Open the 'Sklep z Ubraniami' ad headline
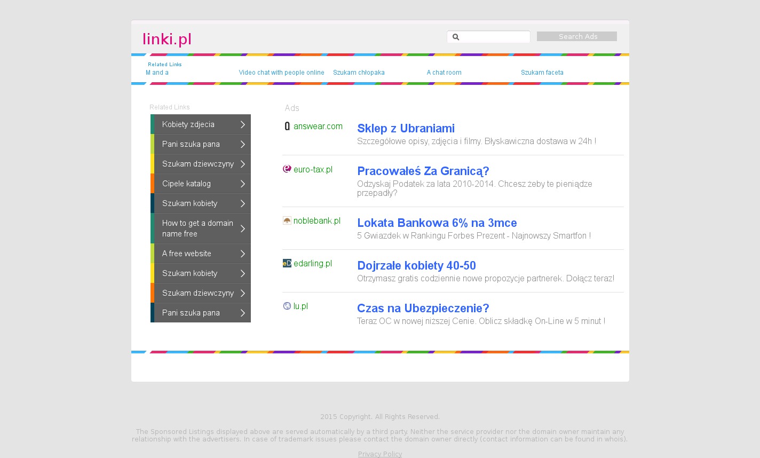 (x=406, y=129)
